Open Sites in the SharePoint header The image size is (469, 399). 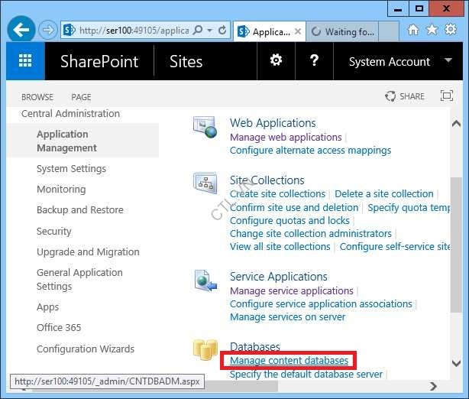coord(186,62)
